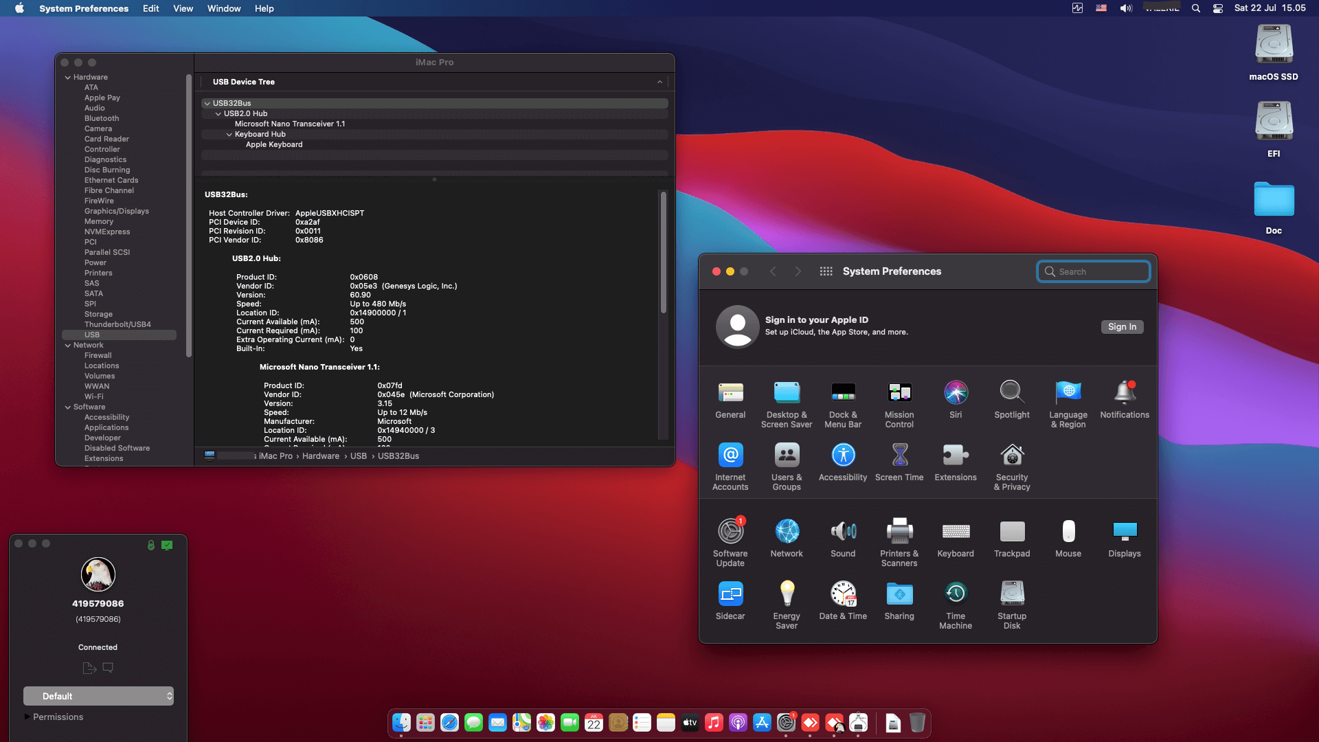Open the Mission Control preferences
This screenshot has width=1319, height=742.
[x=899, y=404]
